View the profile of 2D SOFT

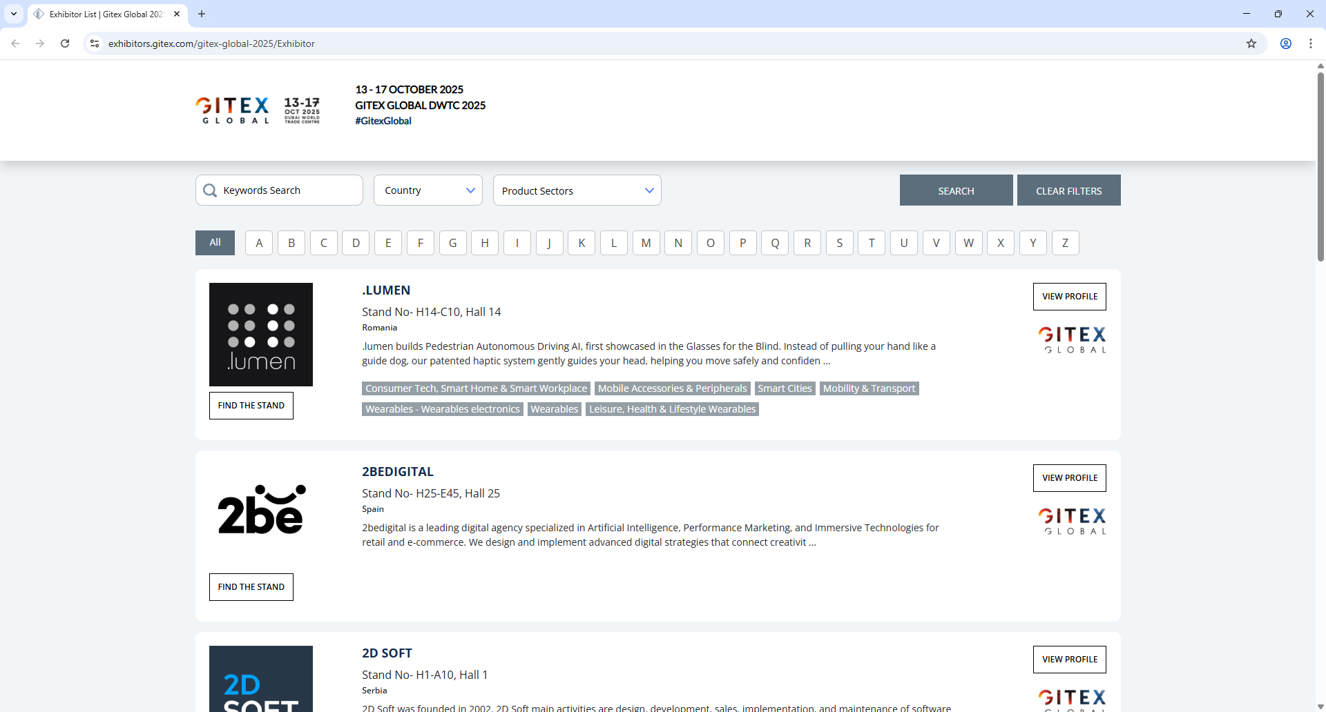pos(1069,659)
